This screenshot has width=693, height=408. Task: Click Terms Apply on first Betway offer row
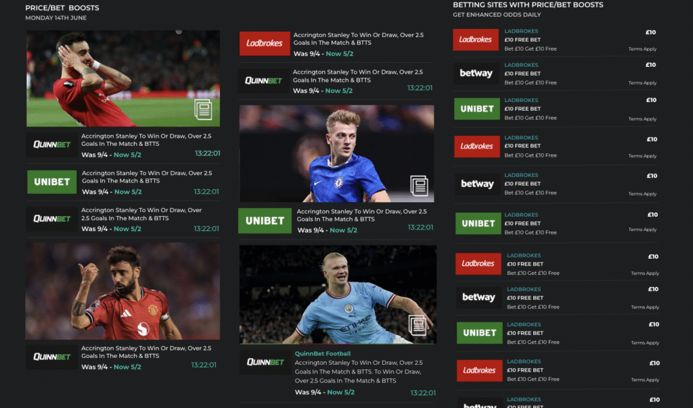(642, 83)
